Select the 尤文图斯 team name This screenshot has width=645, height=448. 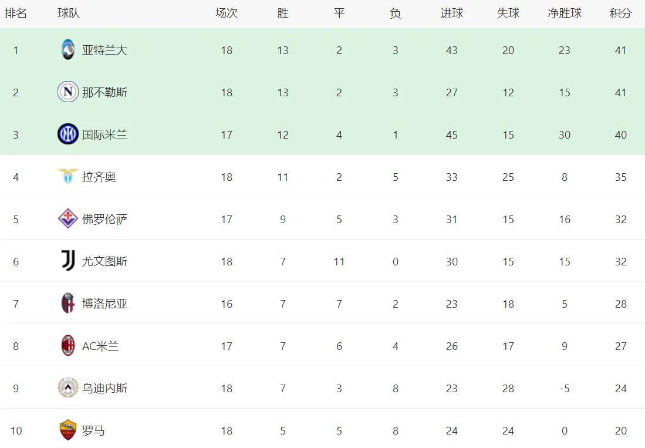(x=104, y=262)
